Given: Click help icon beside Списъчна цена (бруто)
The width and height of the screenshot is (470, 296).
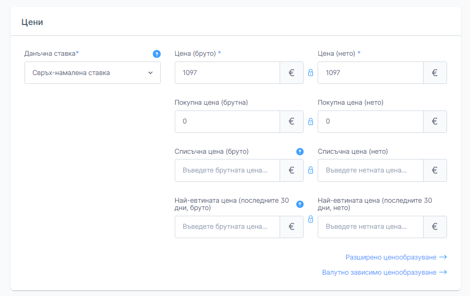Looking at the screenshot, I should click(x=300, y=152).
